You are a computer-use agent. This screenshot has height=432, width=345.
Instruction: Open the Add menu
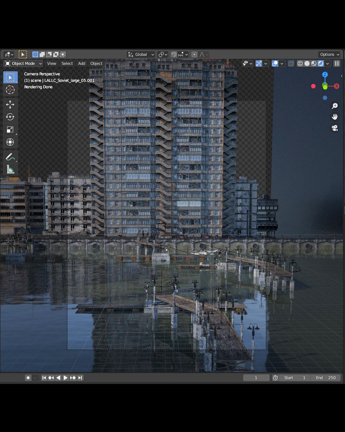point(81,64)
